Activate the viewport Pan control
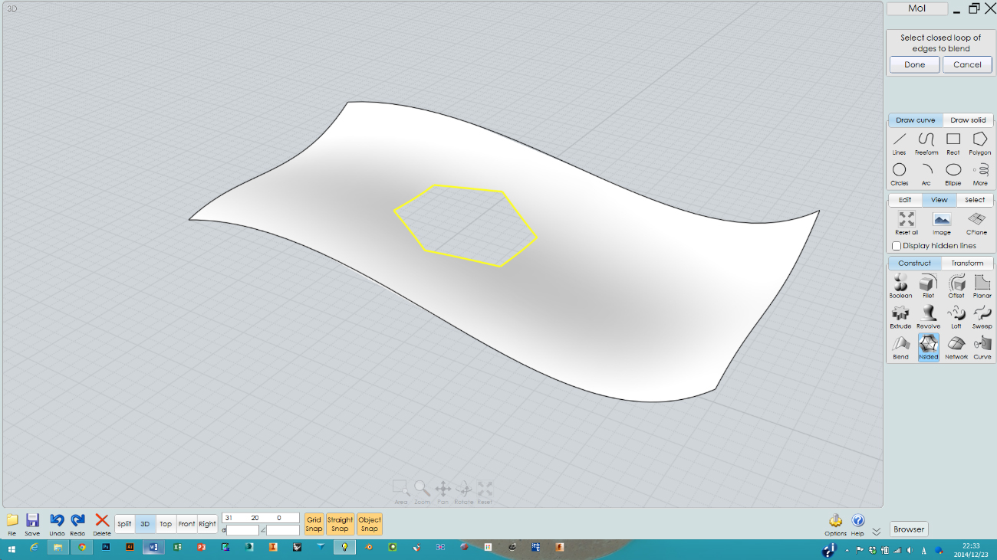The width and height of the screenshot is (997, 560). point(443,492)
